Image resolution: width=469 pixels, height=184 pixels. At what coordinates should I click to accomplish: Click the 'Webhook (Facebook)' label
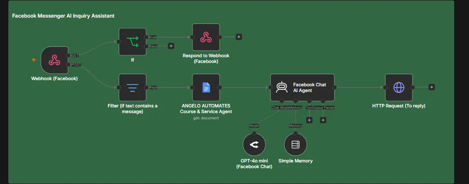click(x=54, y=79)
